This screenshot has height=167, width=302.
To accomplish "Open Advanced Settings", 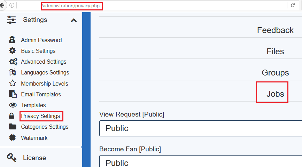I will click(x=44, y=62).
